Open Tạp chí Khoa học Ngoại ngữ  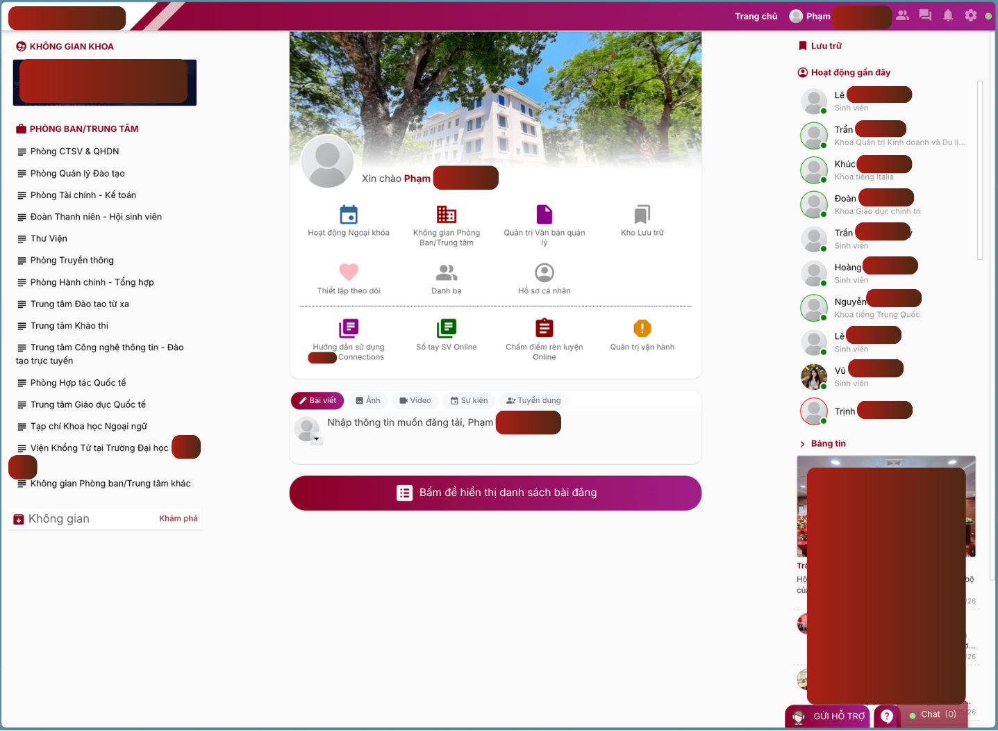(x=89, y=427)
